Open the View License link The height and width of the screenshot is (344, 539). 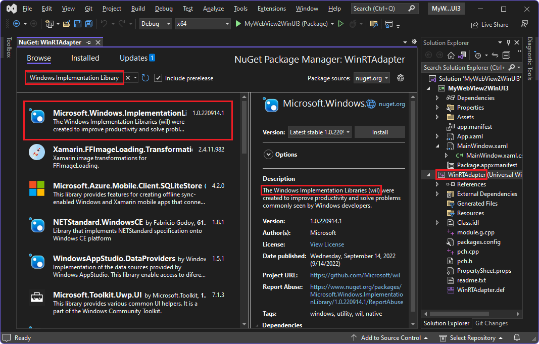(x=327, y=244)
